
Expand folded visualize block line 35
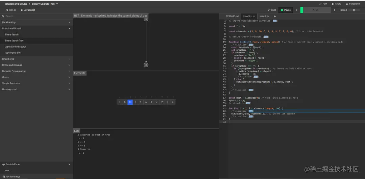tap(256, 76)
